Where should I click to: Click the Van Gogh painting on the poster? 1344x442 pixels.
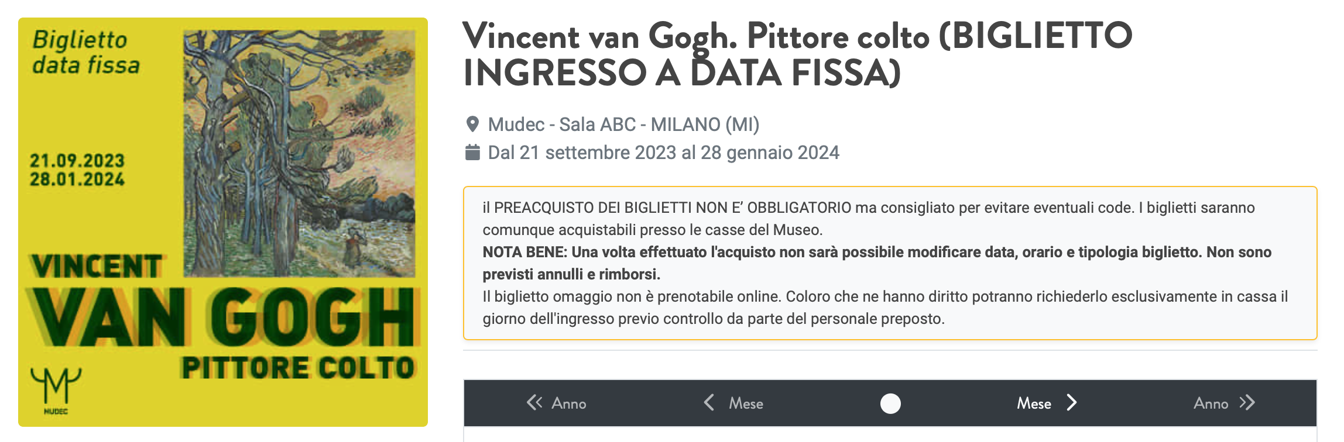coord(299,153)
